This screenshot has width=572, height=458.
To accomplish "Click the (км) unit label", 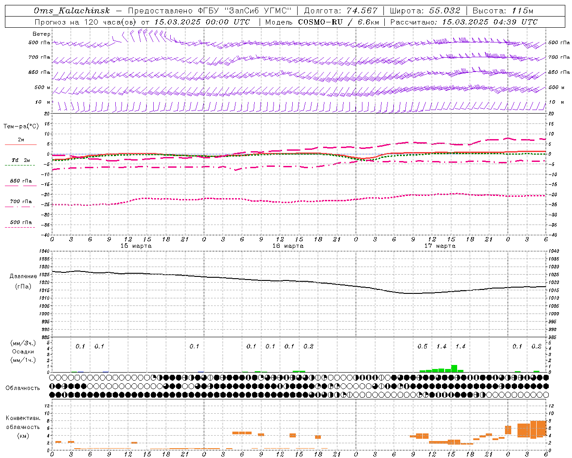I will [x=23, y=436].
